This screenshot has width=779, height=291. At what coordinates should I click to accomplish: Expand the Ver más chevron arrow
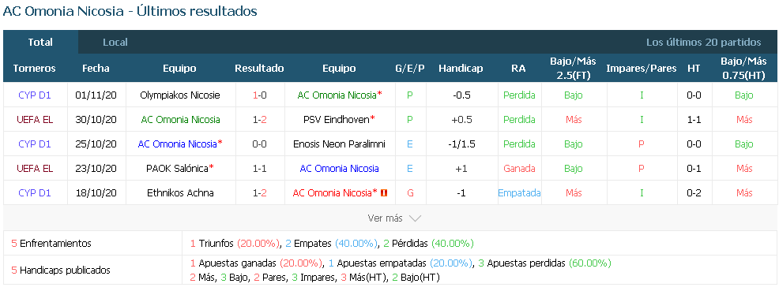coord(415,218)
